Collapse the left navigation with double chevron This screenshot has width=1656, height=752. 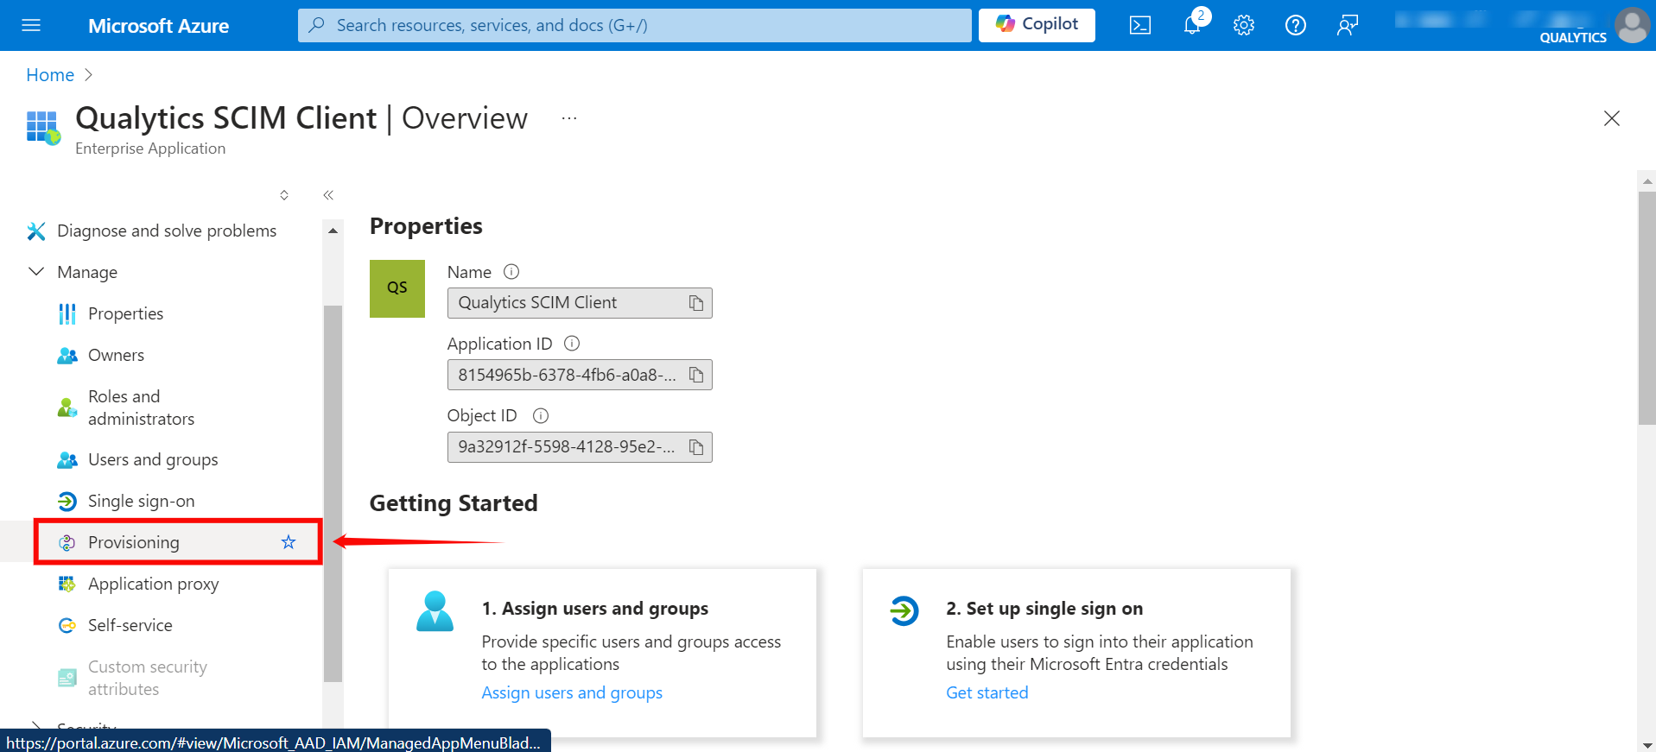(x=328, y=195)
